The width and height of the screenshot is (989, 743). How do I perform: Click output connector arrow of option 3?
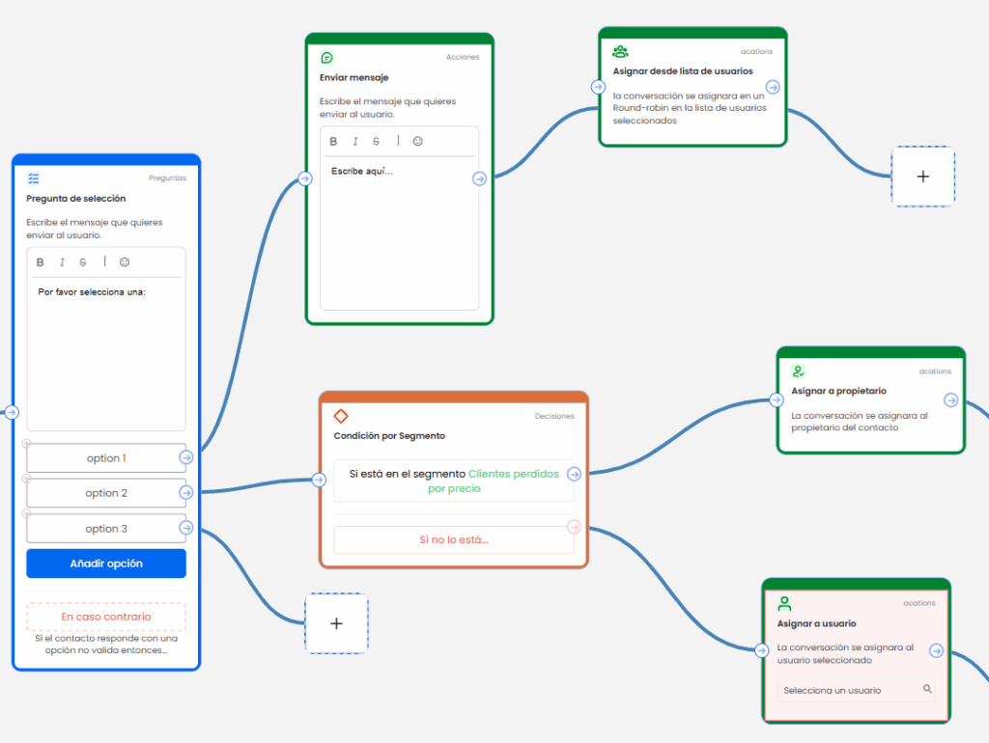click(185, 528)
